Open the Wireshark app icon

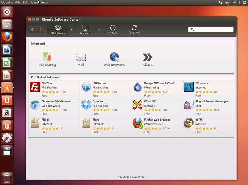189,87
